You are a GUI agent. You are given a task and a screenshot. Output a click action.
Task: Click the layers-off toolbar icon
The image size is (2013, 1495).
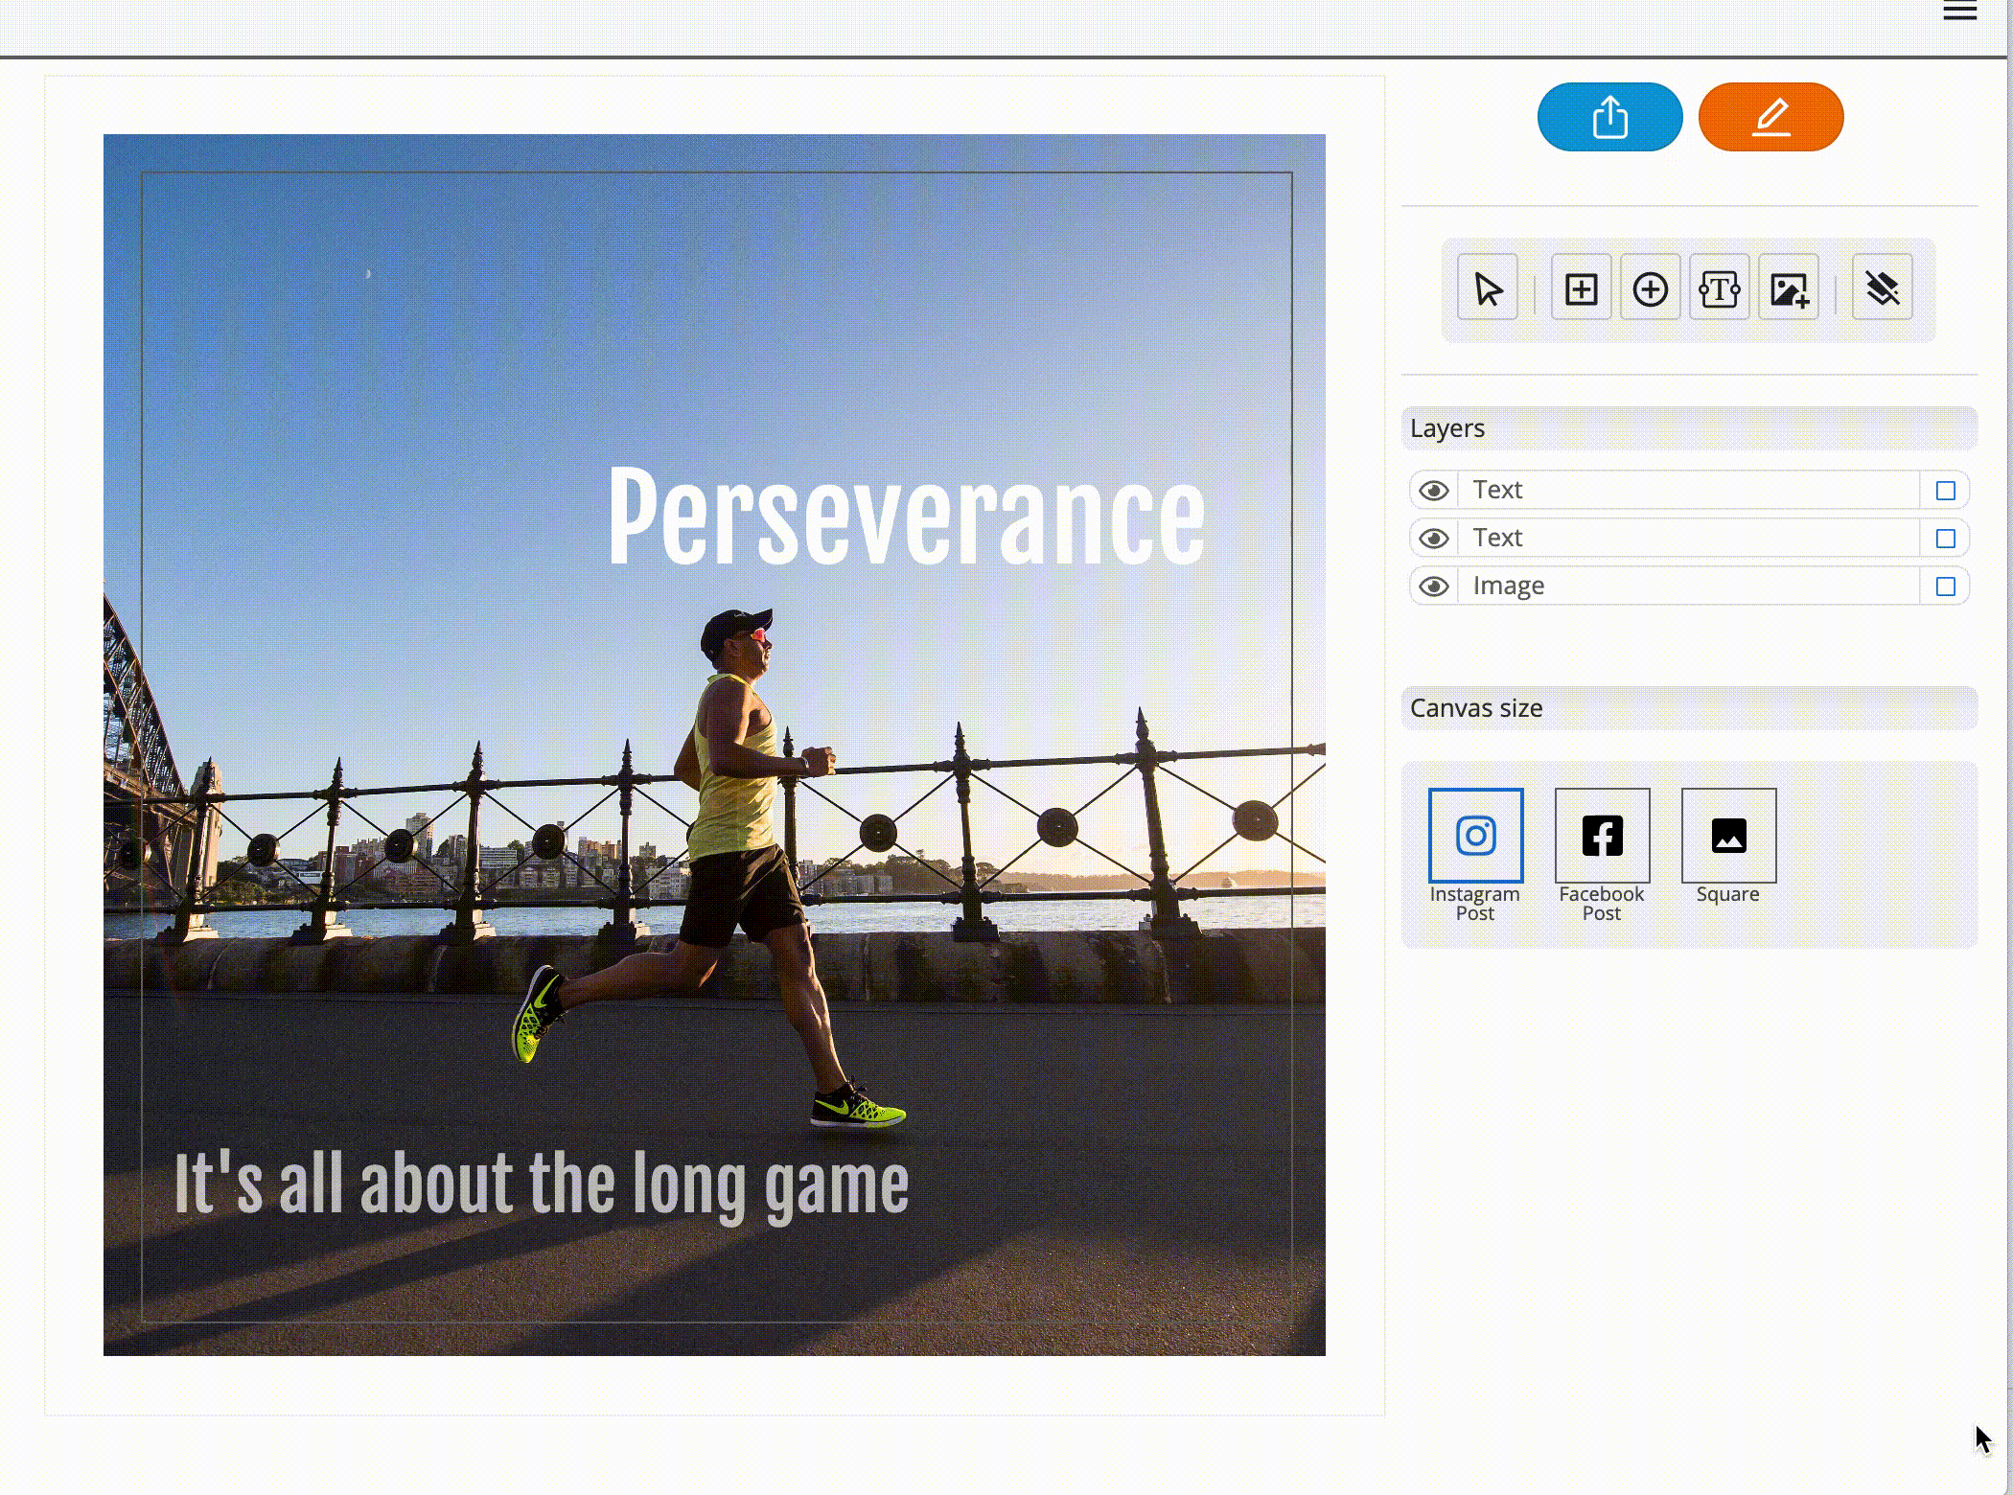pos(1882,288)
